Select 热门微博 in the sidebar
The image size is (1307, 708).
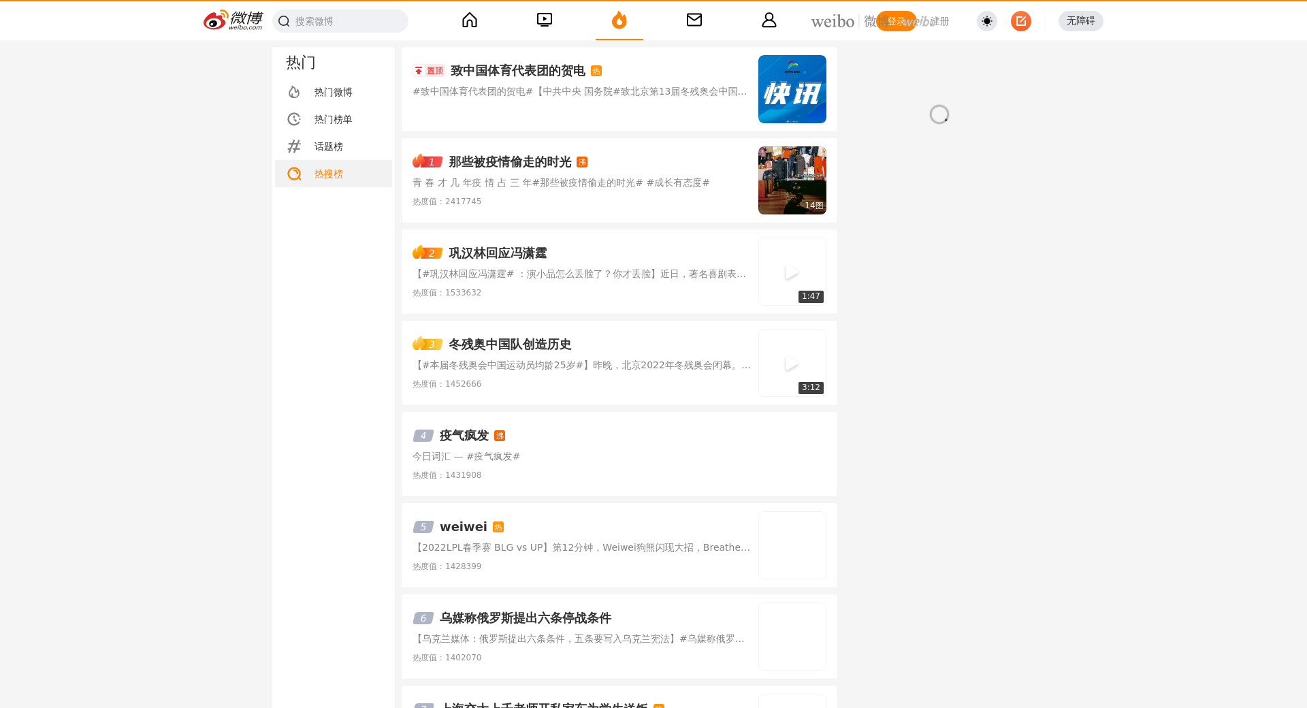[333, 92]
